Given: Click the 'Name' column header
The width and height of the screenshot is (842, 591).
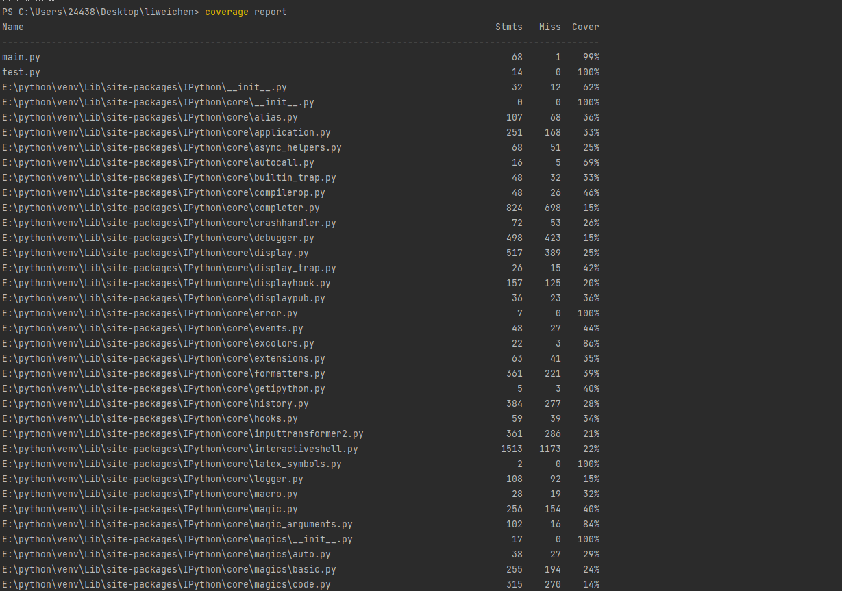Looking at the screenshot, I should point(13,27).
